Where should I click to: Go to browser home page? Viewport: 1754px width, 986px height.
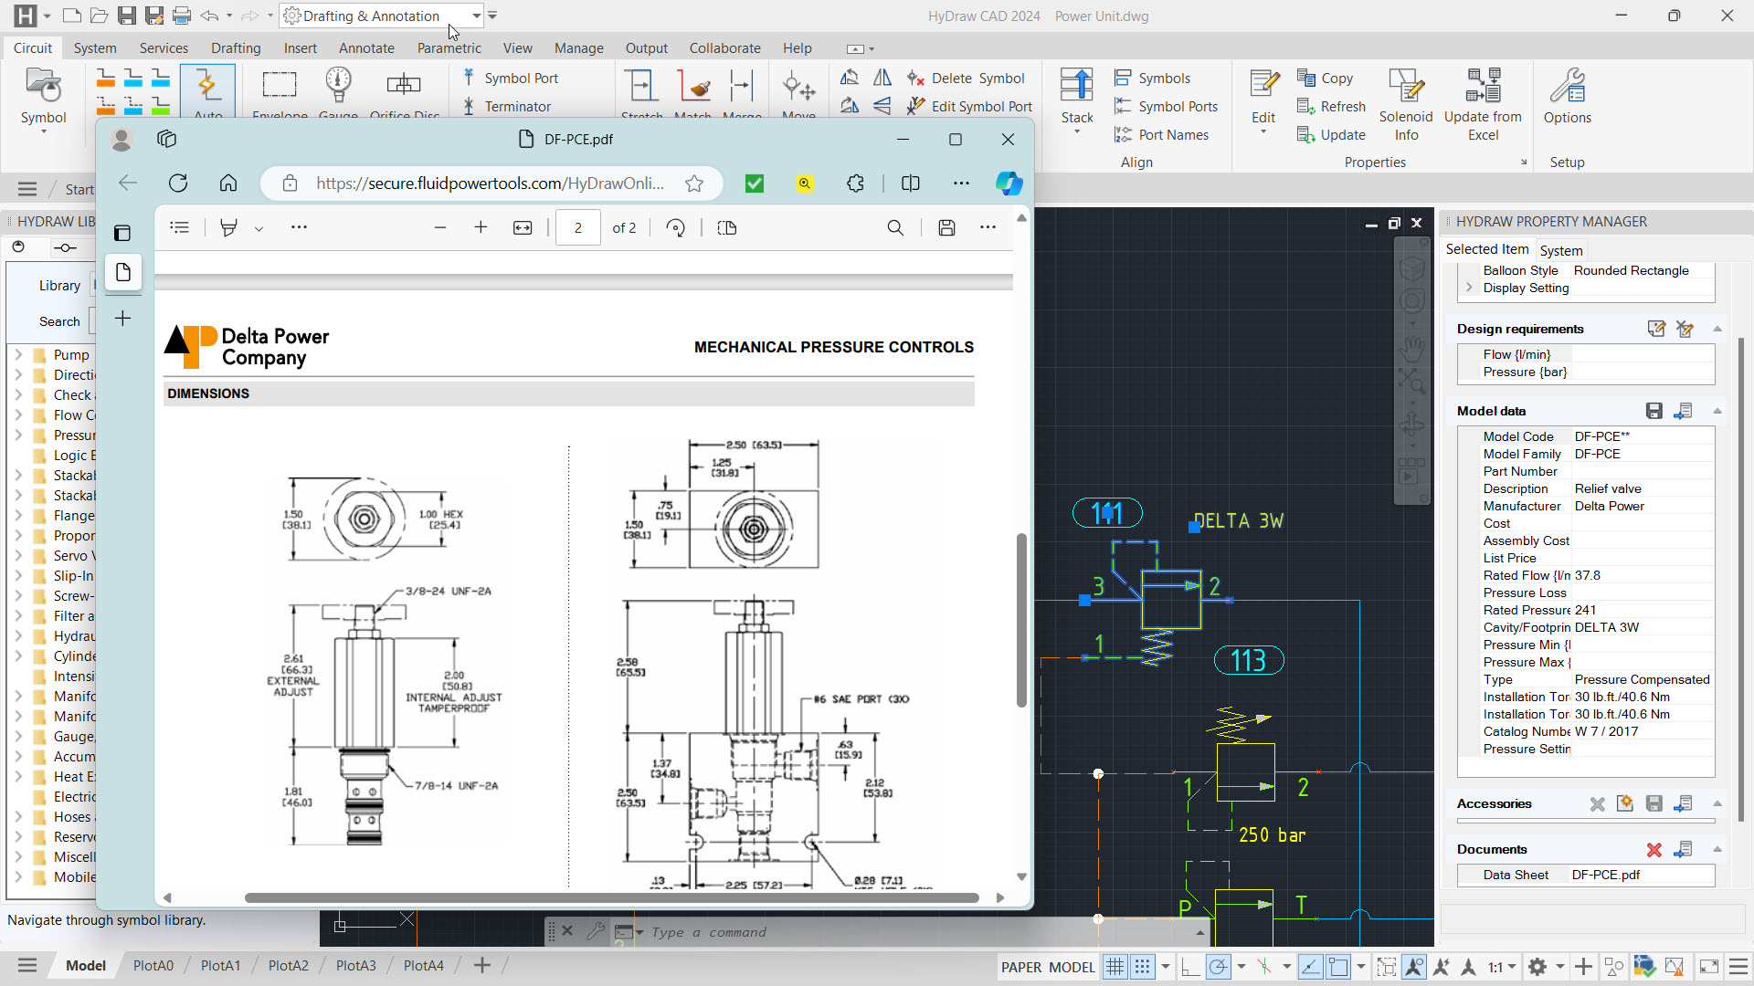coord(228,184)
